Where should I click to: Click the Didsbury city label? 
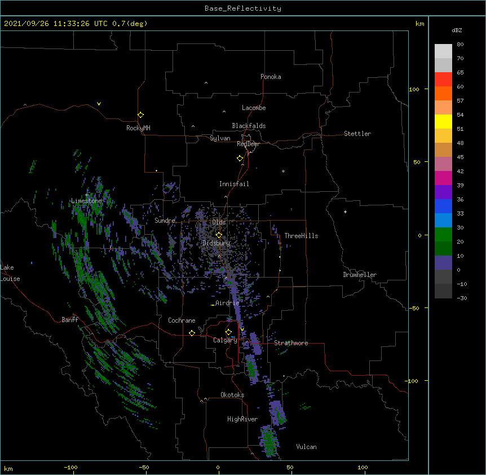click(217, 243)
